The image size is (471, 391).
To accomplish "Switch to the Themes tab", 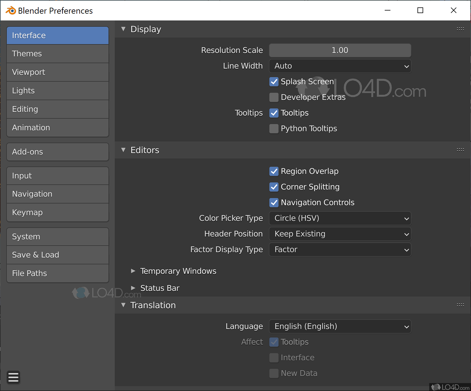I will [x=58, y=54].
